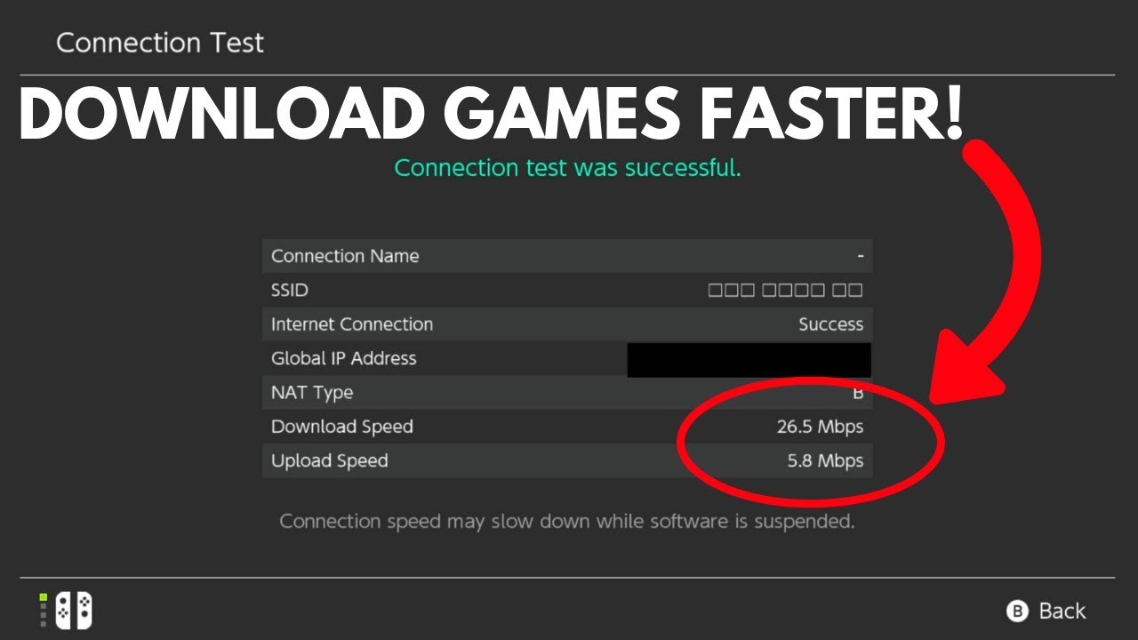Click the 5.8 Mbps upload value
Viewport: 1138px width, 640px height.
point(826,460)
